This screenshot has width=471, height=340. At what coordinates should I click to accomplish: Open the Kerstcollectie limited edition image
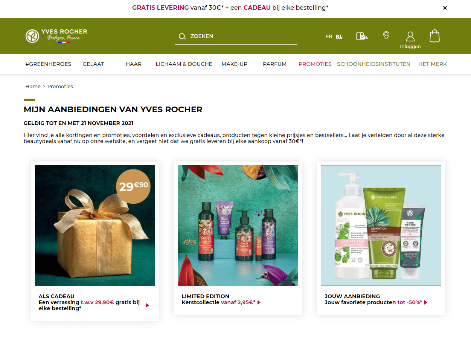point(238,226)
